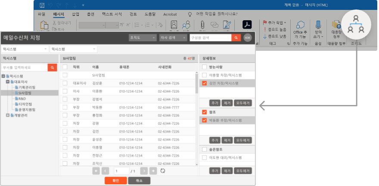This screenshot has height=186, width=379.
Task: Open the second 믹시스템 dropdown
Action: (73, 49)
